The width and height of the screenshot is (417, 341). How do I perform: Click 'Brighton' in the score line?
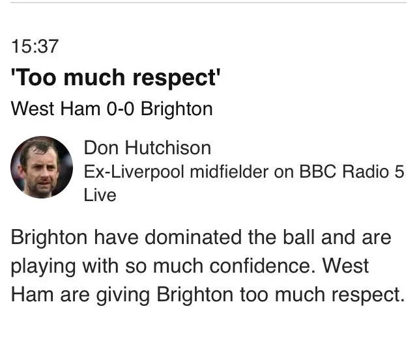click(x=177, y=109)
